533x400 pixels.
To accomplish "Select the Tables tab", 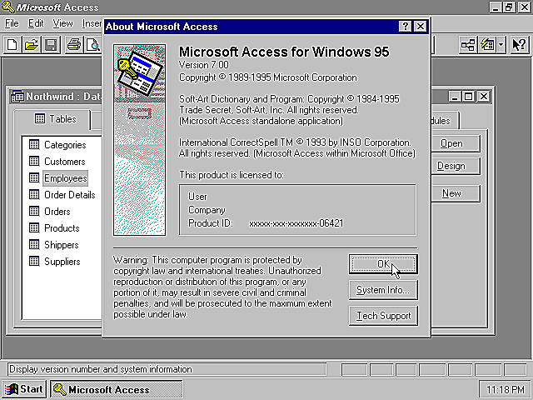I will tap(52, 119).
